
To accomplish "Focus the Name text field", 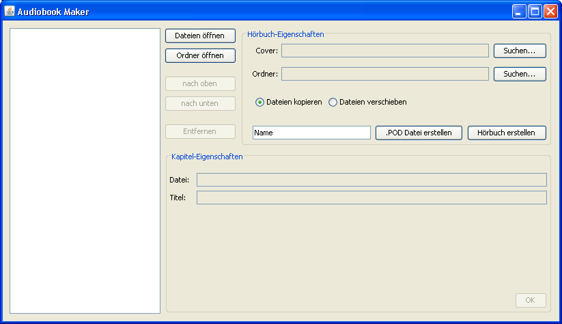I will point(311,133).
